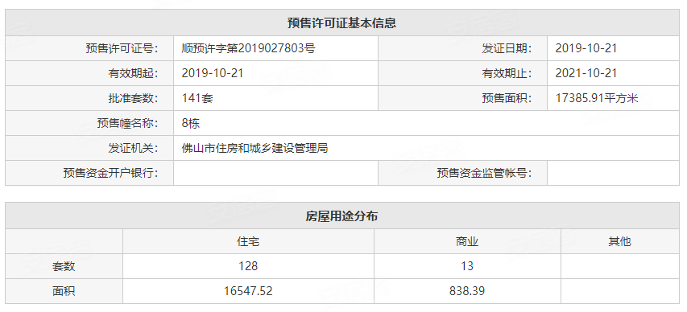This screenshot has width=687, height=312.
Task: Click the 批准套数 value 141套
Action: coord(197,98)
